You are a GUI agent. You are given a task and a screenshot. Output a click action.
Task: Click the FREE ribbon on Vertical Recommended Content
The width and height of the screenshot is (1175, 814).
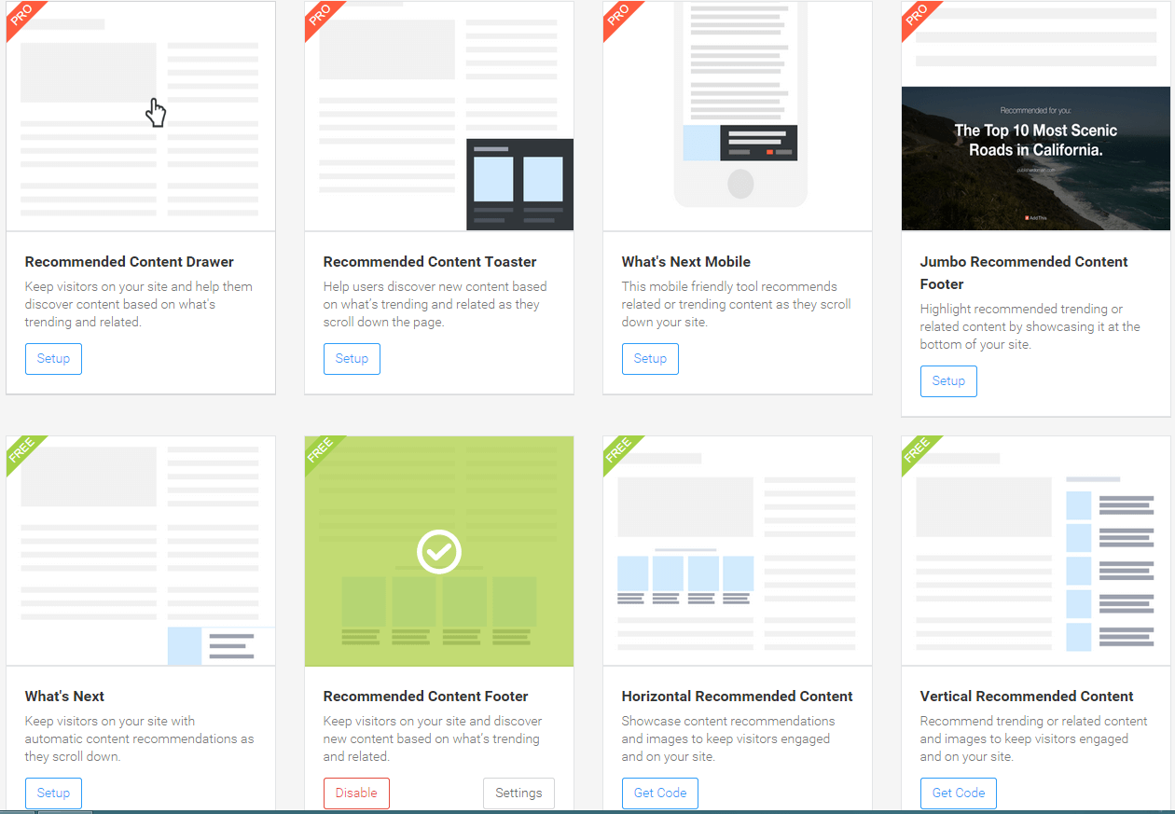click(x=917, y=451)
